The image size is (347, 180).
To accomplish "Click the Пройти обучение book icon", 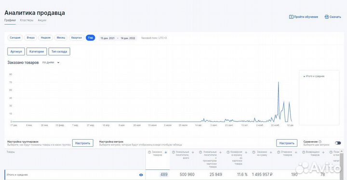I will (x=291, y=17).
